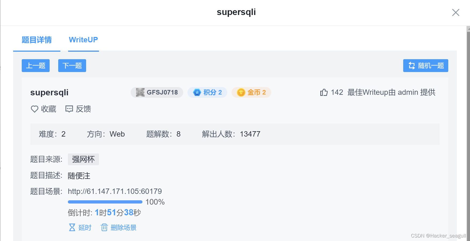
Task: Switch to the WriteUP tab
Action: click(x=83, y=40)
